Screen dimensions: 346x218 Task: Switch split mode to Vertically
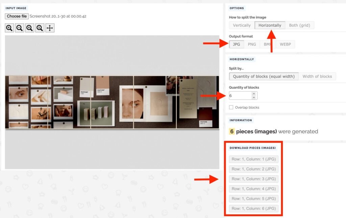click(241, 25)
